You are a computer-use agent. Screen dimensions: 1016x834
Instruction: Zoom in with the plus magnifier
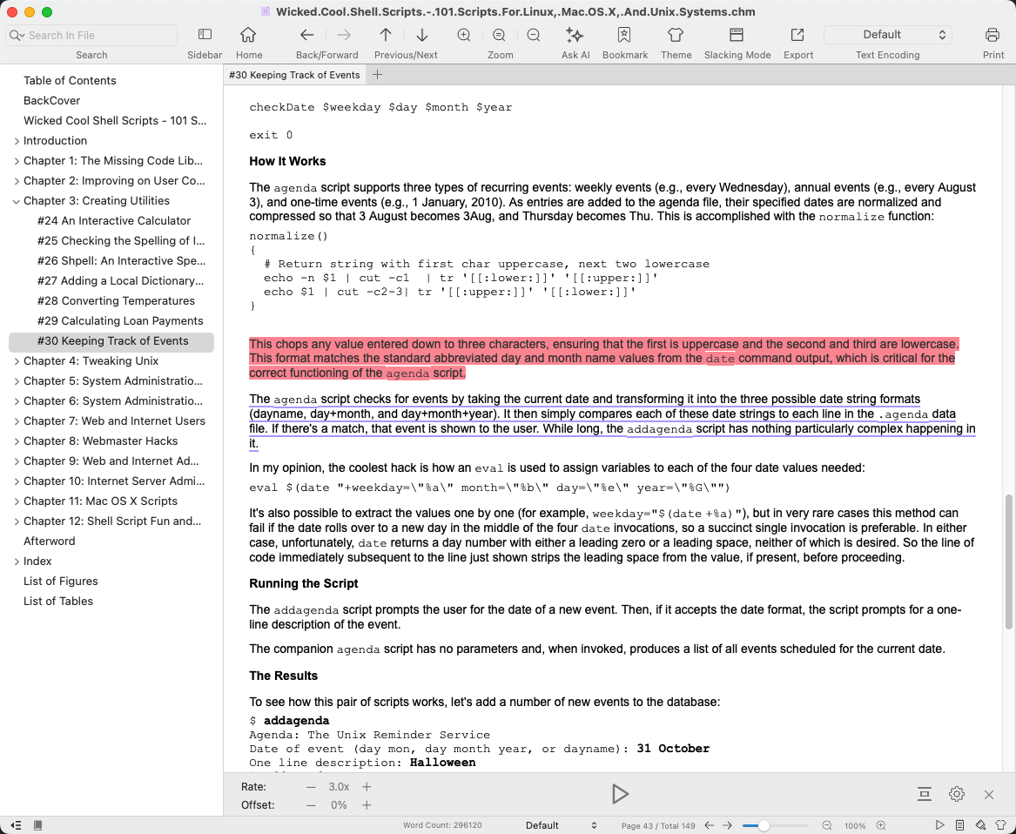click(x=464, y=34)
